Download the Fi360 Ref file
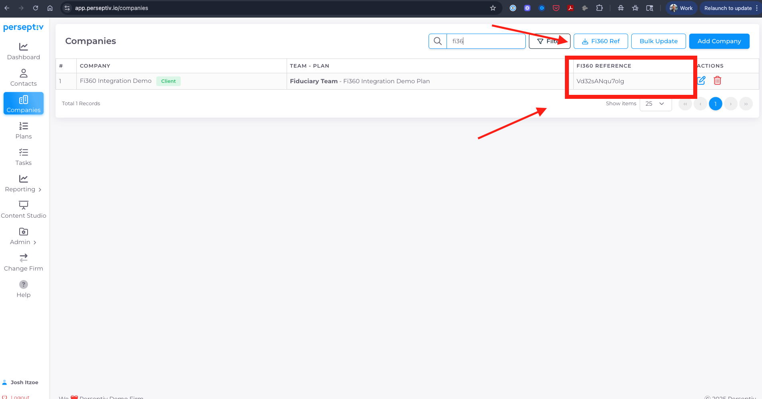The width and height of the screenshot is (762, 399). click(601, 41)
